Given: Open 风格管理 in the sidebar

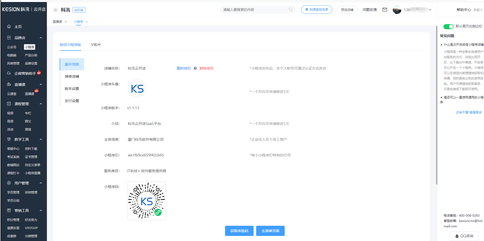Looking at the screenshot, I should [x=13, y=63].
